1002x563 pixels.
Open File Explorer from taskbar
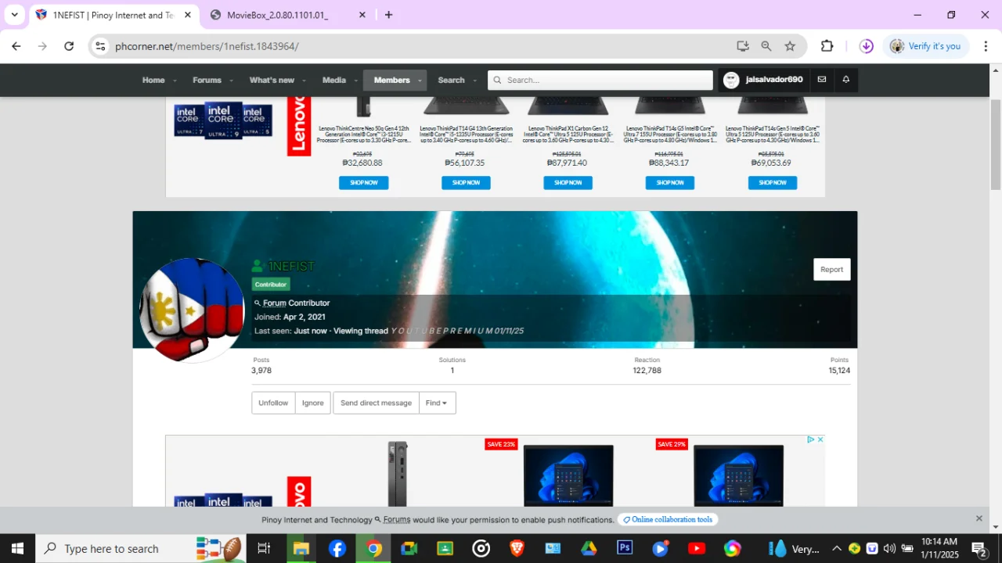(301, 548)
